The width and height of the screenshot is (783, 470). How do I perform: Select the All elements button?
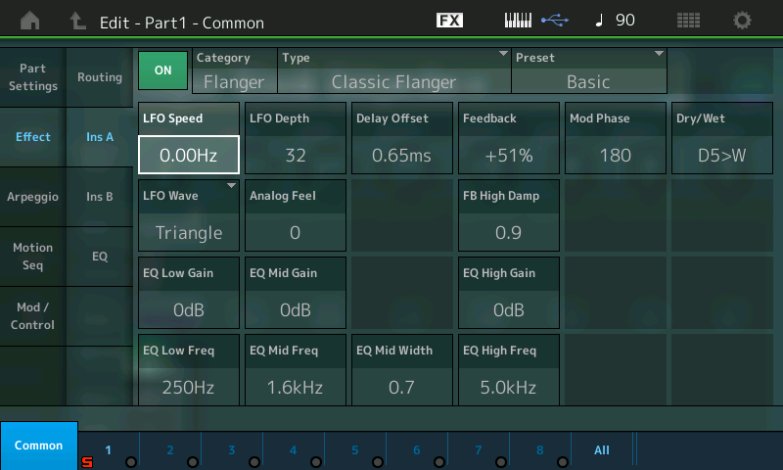pos(602,449)
